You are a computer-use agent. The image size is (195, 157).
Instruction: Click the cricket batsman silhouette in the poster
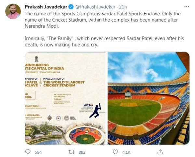tap(95, 111)
